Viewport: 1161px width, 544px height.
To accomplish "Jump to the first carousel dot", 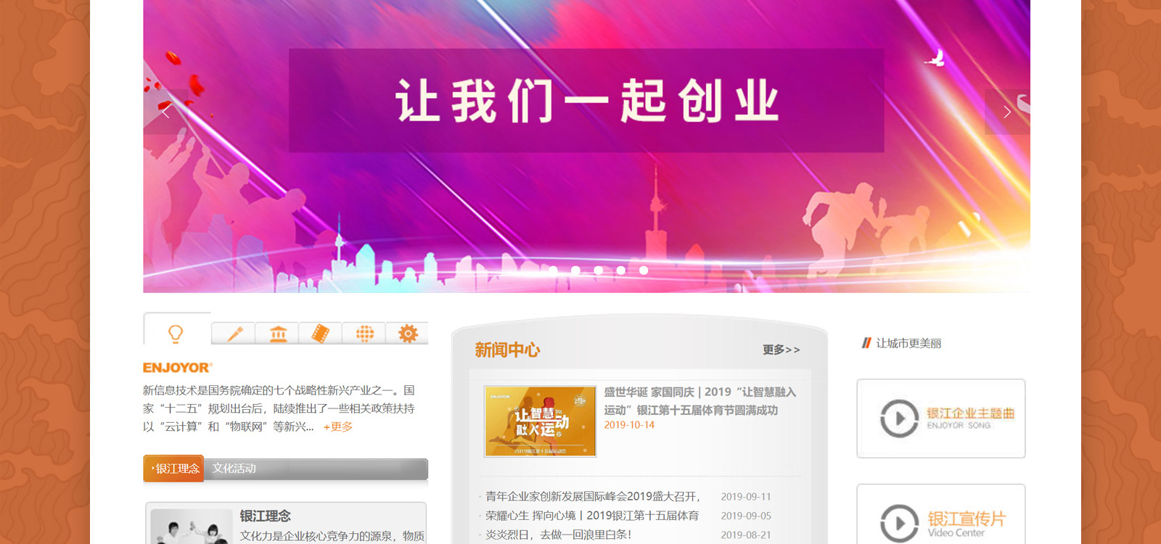I will (553, 271).
